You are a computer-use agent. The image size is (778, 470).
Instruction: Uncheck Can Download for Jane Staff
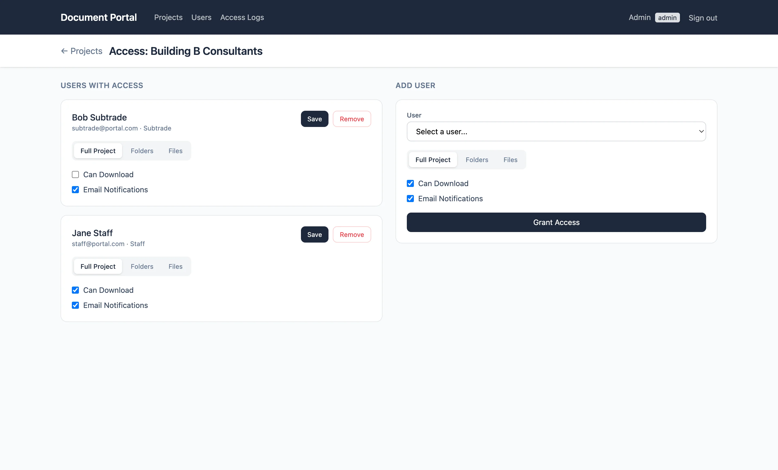[75, 290]
